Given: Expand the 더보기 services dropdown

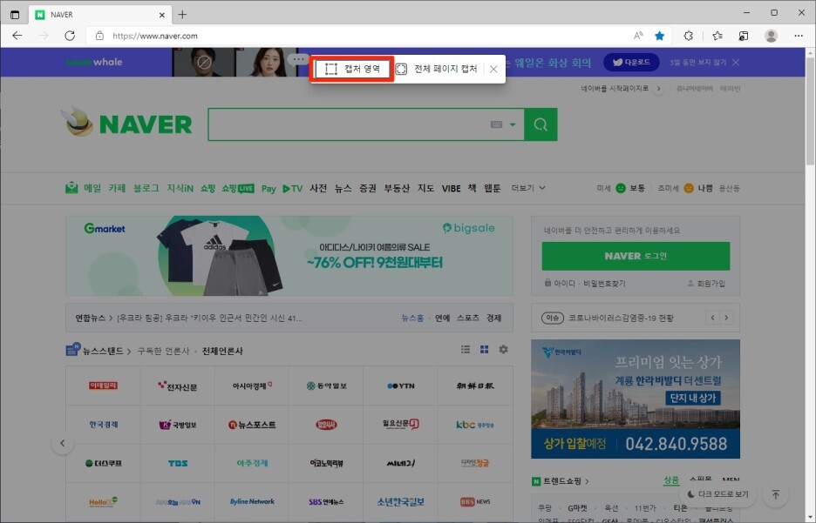Looking at the screenshot, I should (528, 188).
